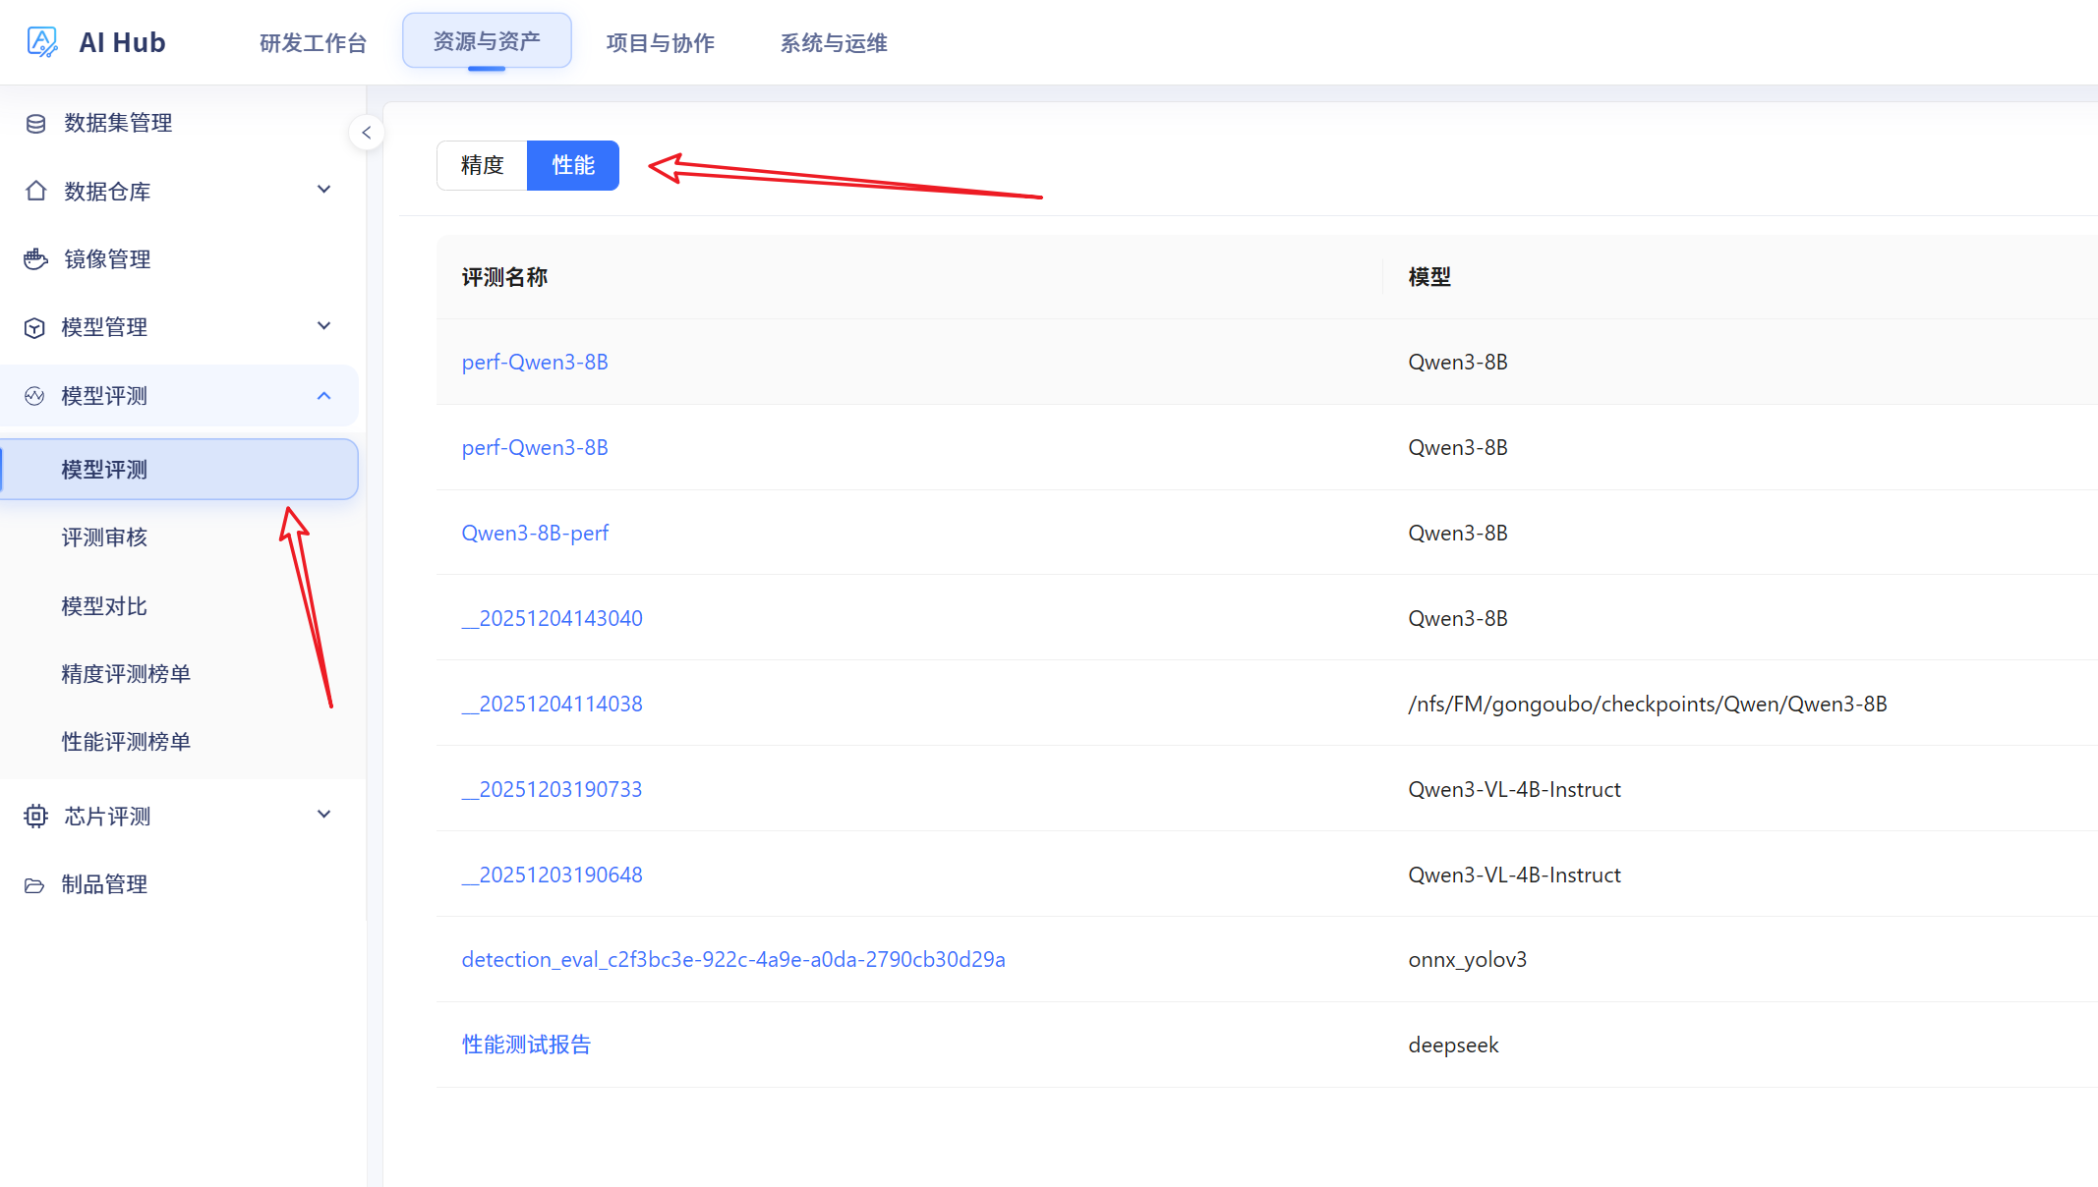Click the 数据集管理 database icon
The image size is (2098, 1187).
tap(35, 123)
